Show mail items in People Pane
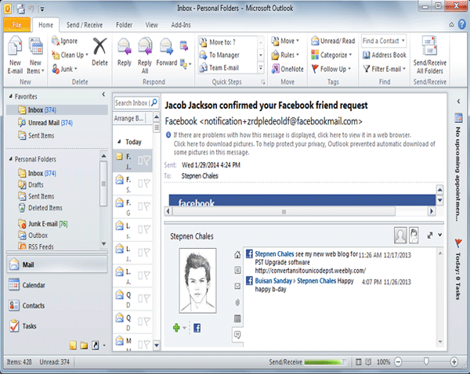470x374 pixels. (x=237, y=286)
